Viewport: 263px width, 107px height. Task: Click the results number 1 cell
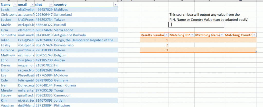[x=154, y=40]
